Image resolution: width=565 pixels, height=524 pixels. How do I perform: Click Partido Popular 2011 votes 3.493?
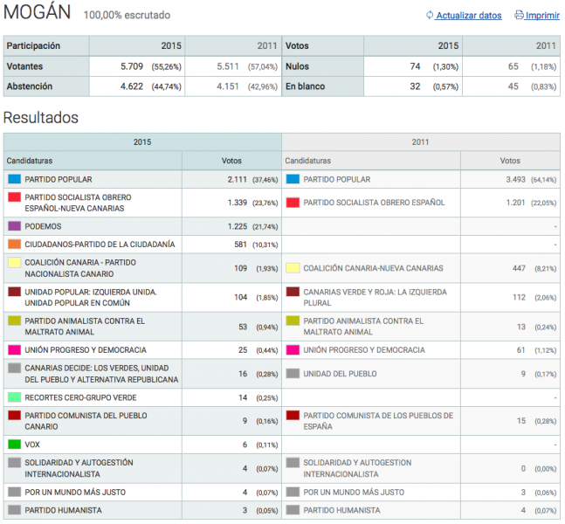tap(515, 180)
